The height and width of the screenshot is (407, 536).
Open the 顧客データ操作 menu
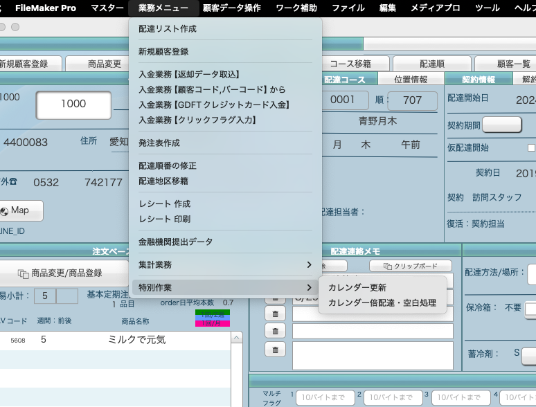(x=232, y=8)
